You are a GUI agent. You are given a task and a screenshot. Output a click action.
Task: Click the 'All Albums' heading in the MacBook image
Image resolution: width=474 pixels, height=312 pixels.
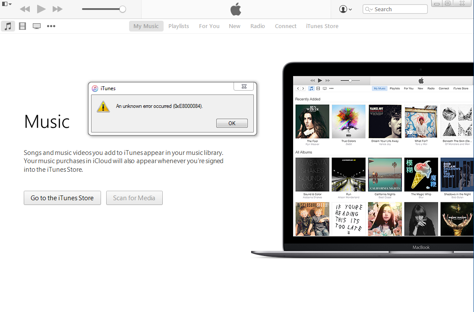tap(303, 152)
